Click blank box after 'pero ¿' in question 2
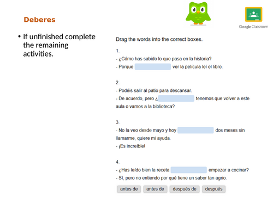The width and height of the screenshot is (273, 204). coord(176,98)
